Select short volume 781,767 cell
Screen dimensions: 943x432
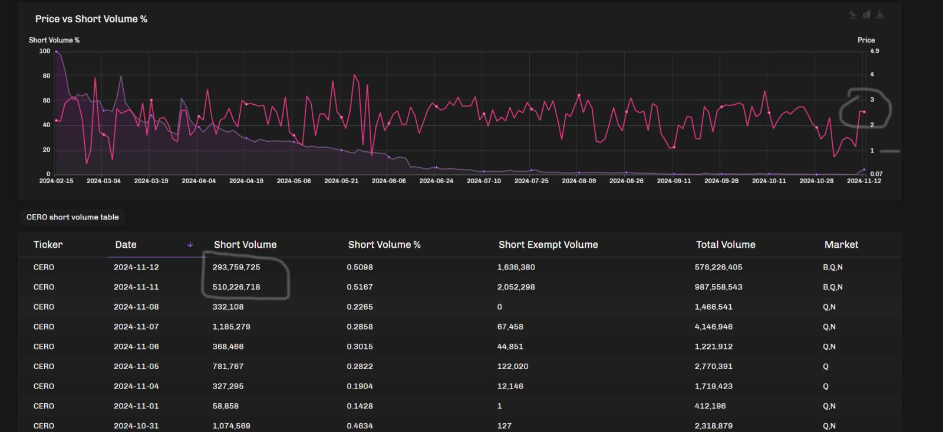[228, 367]
